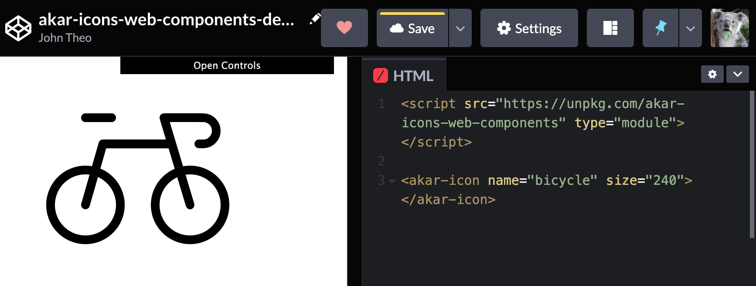Image resolution: width=756 pixels, height=286 pixels.
Task: Click the closing </akar-icon> tag
Action: click(x=448, y=200)
